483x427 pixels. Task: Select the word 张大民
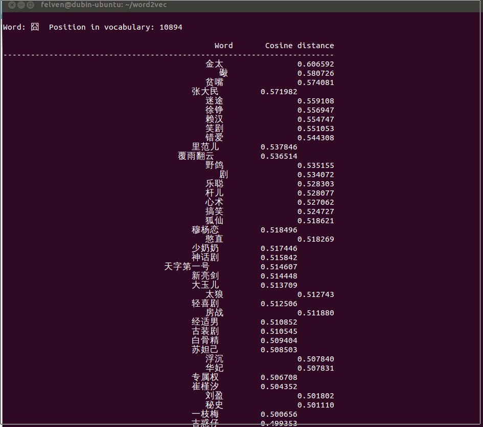[205, 92]
